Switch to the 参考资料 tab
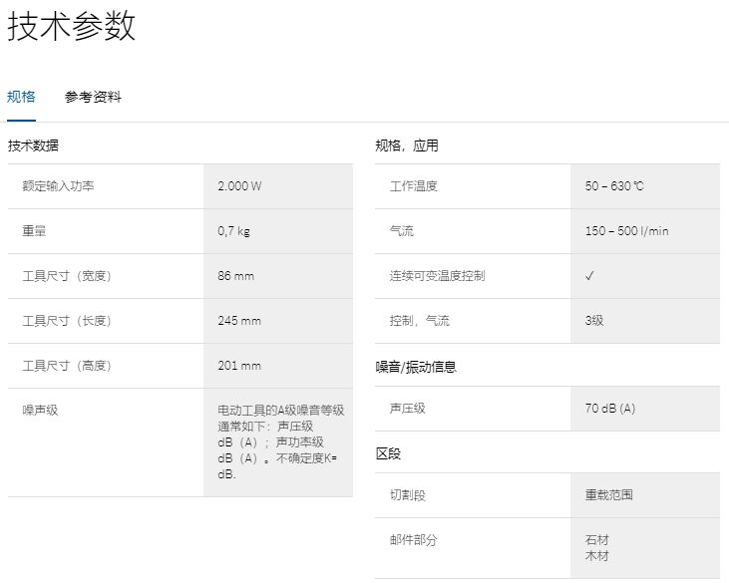Screen dimensions: 729x583 click(x=93, y=97)
